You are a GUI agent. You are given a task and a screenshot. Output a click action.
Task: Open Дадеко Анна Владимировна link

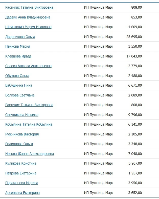click(x=28, y=17)
